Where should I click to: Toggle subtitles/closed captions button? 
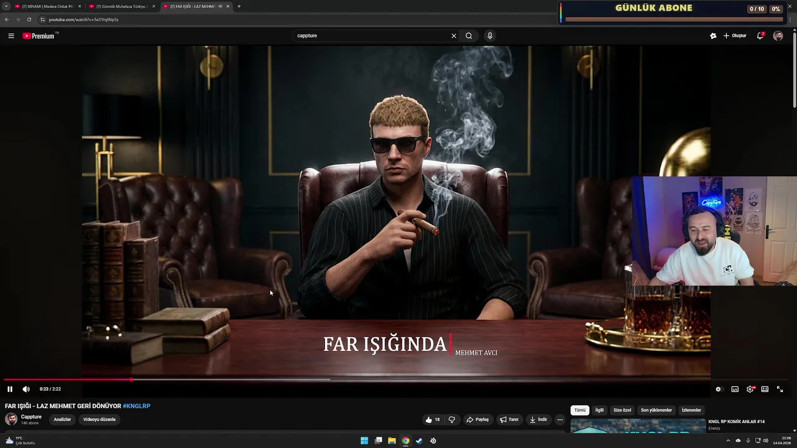[735, 389]
